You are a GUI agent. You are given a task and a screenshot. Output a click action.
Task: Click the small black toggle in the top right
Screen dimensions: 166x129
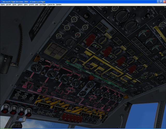pyautogui.click(x=148, y=16)
